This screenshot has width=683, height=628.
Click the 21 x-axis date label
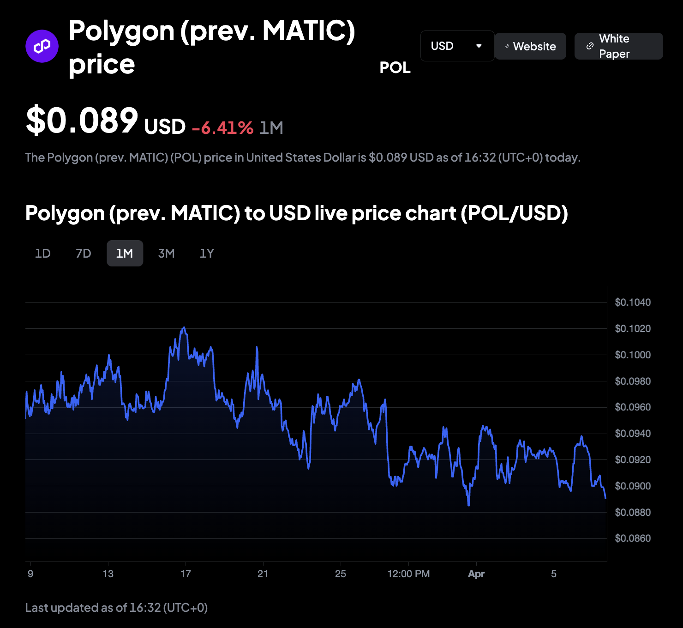[263, 574]
